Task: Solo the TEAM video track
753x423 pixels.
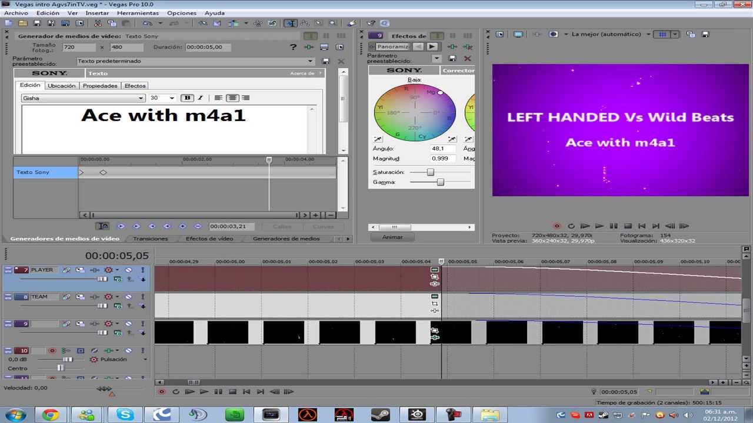Action: click(142, 297)
